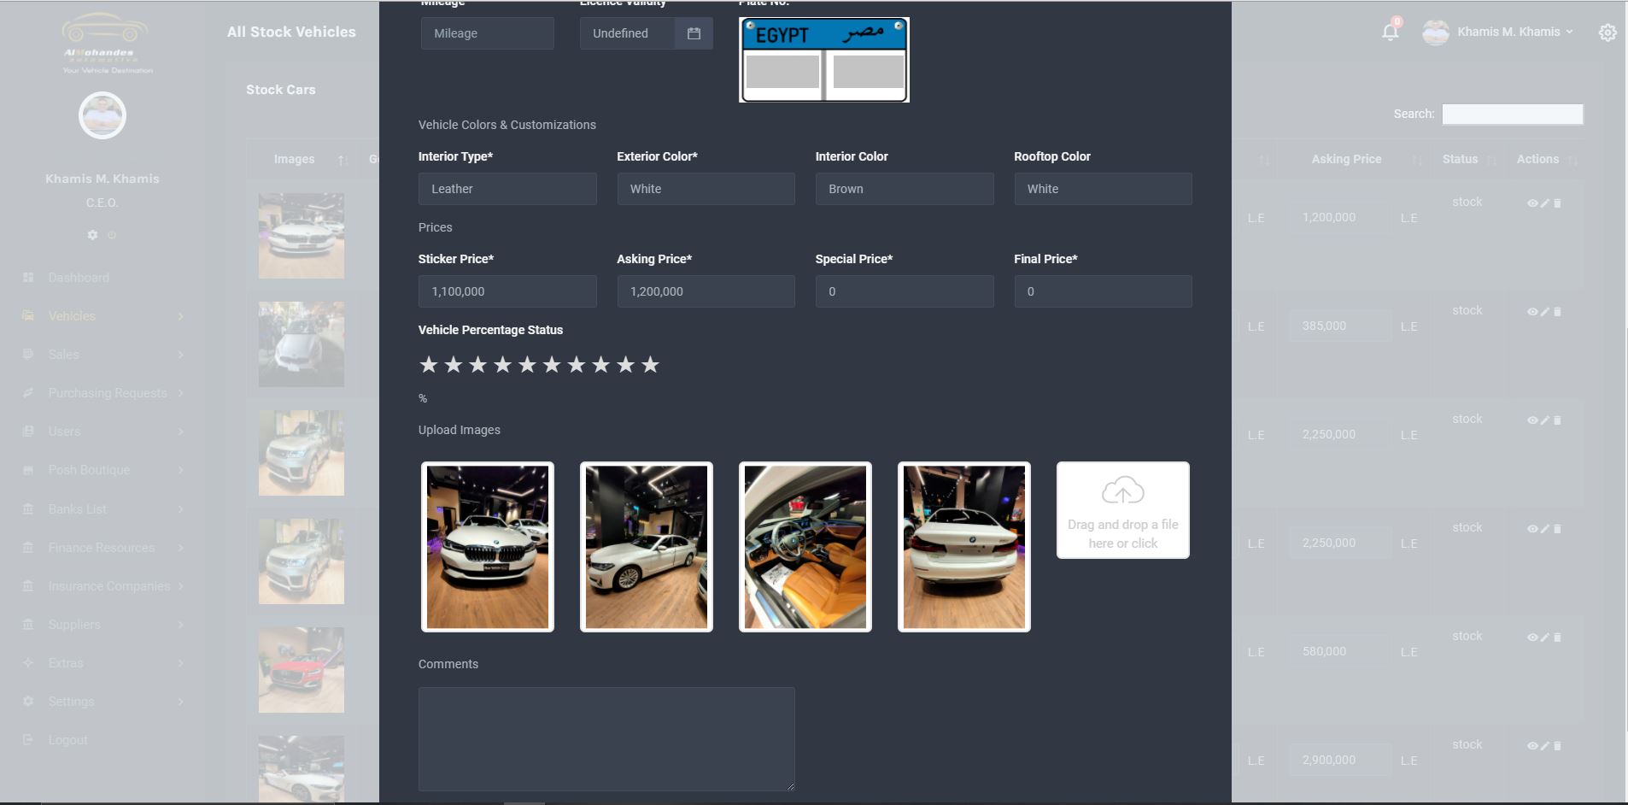Screen dimensions: 1628x805
Task: Click the Al Mohandes car logo
Action: (x=107, y=43)
